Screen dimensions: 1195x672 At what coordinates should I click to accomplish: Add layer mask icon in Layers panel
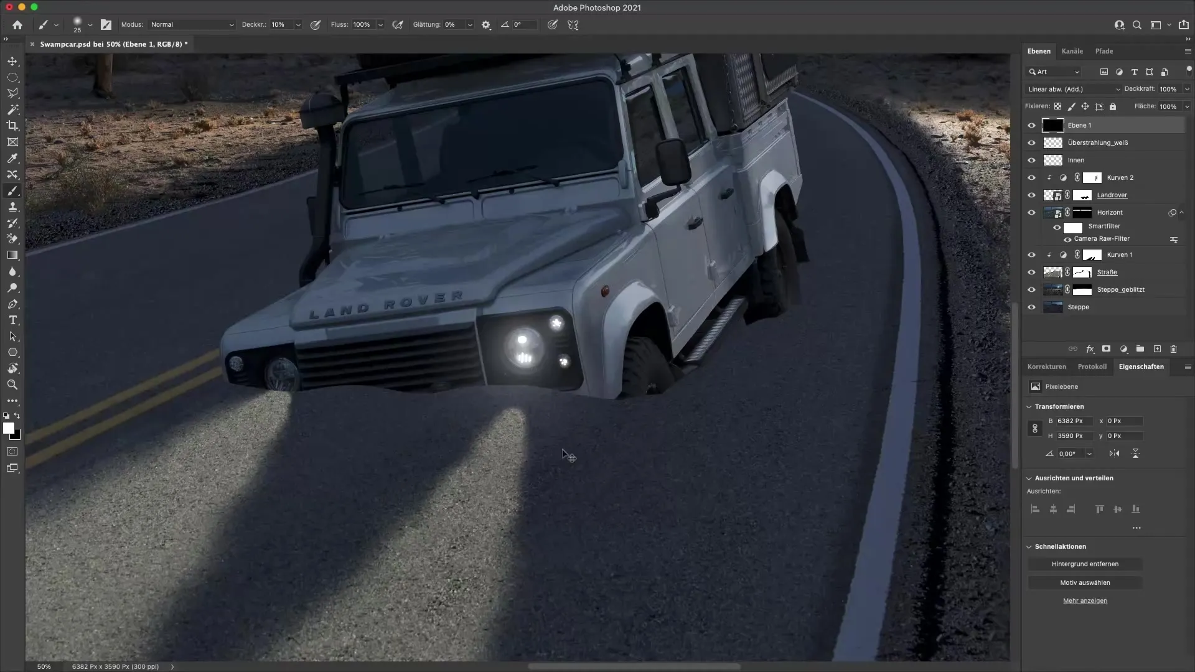1106,349
